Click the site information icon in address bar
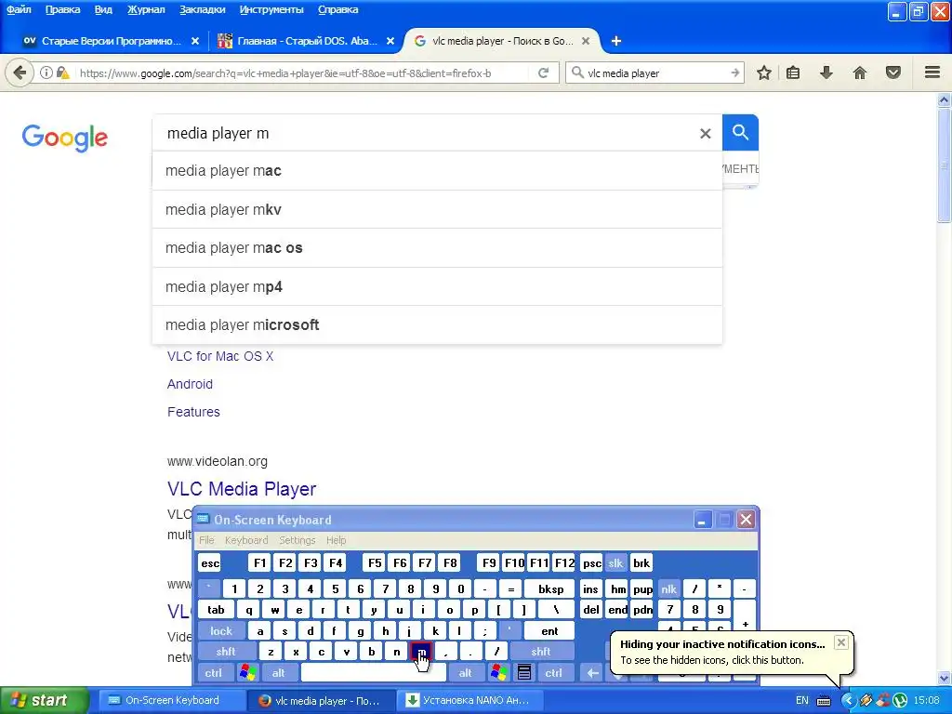 [x=46, y=73]
